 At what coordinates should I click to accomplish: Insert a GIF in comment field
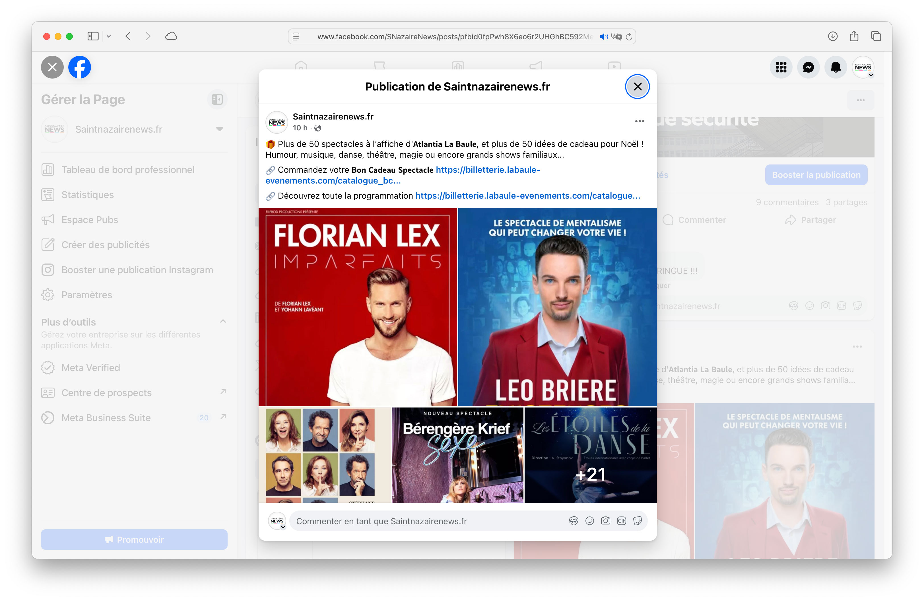point(621,521)
